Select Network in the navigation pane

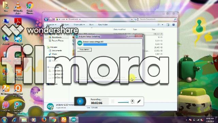(x=52, y=84)
